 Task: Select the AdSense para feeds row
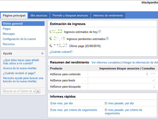click(103, 81)
